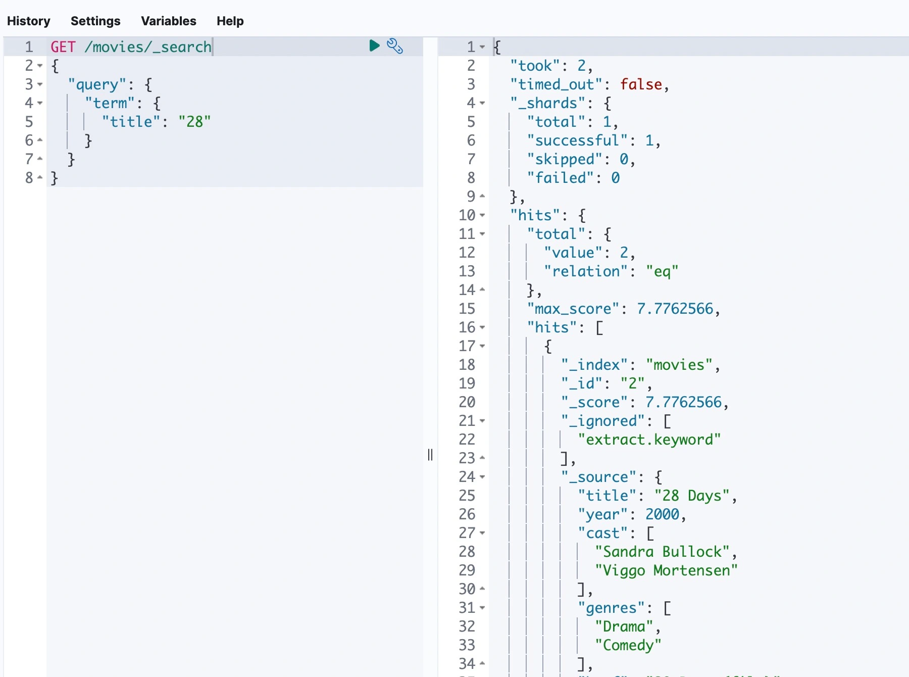The width and height of the screenshot is (909, 677).
Task: Open the History menu
Action: (x=29, y=21)
